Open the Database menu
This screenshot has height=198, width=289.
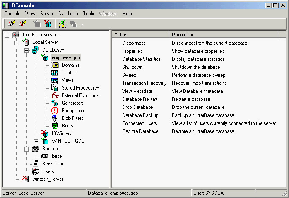coord(68,14)
